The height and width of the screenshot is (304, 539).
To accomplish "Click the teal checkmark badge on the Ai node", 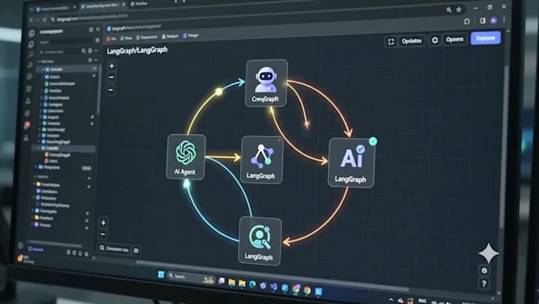I will click(373, 141).
